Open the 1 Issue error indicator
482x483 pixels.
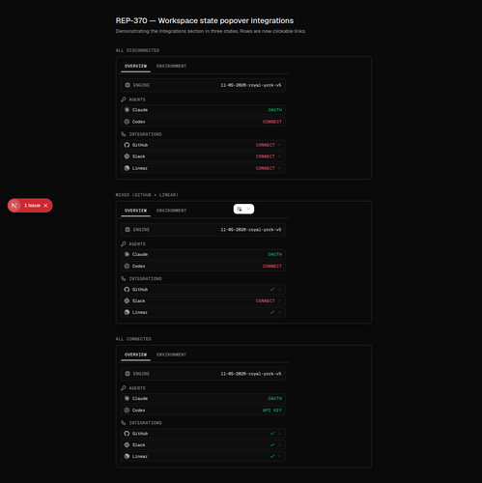pos(32,206)
